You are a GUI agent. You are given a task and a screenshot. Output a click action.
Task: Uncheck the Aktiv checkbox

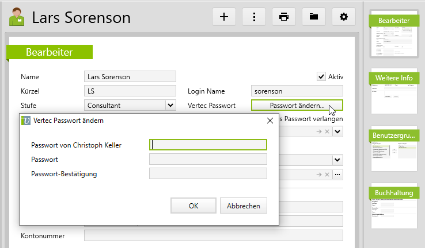(x=321, y=76)
